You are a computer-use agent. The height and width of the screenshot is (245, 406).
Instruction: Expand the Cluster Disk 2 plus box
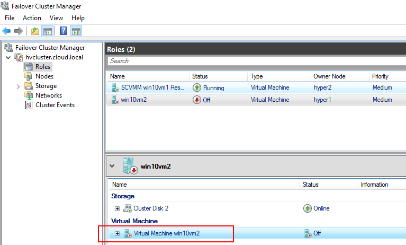click(118, 208)
